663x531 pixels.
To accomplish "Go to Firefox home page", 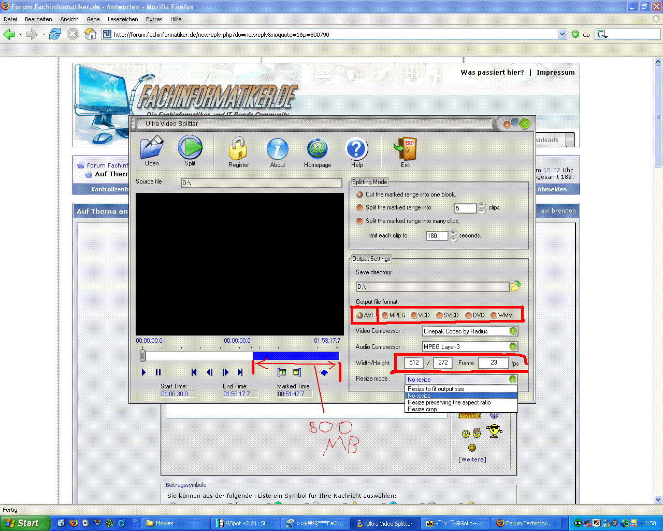I will tap(90, 34).
